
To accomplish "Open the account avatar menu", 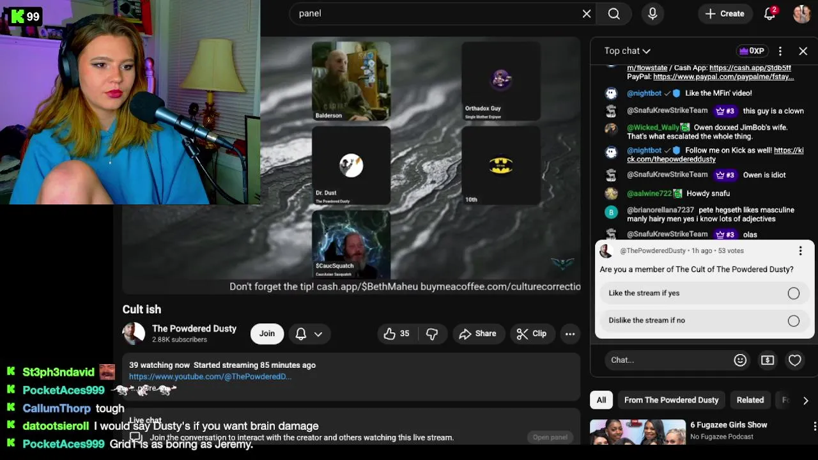I will coord(802,13).
